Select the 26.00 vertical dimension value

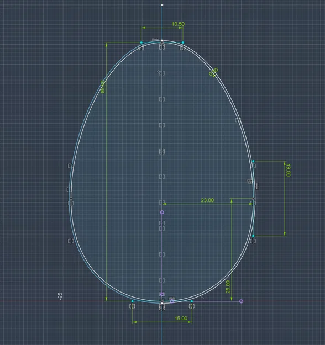click(228, 286)
